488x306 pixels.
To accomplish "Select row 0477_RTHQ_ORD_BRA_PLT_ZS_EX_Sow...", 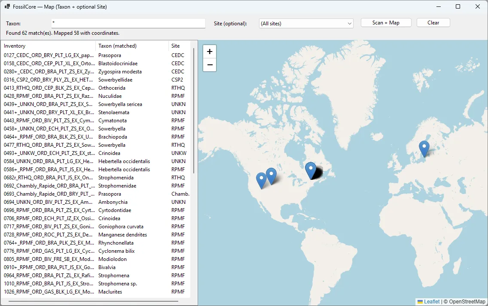I will click(96, 145).
